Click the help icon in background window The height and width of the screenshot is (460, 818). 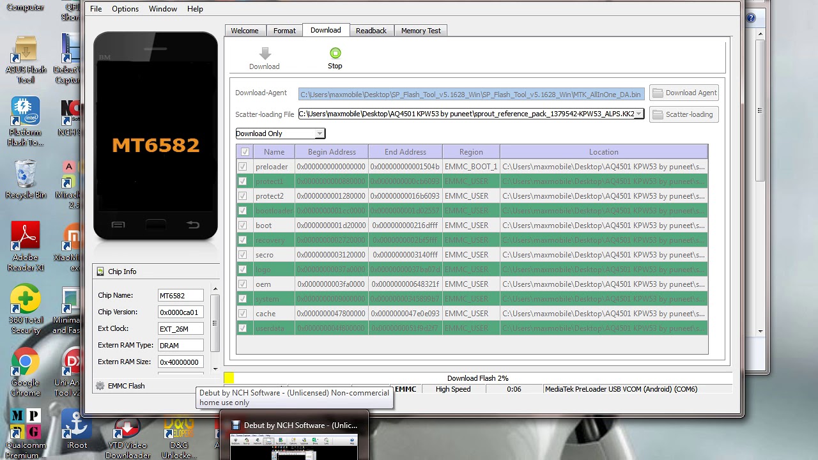pos(750,19)
